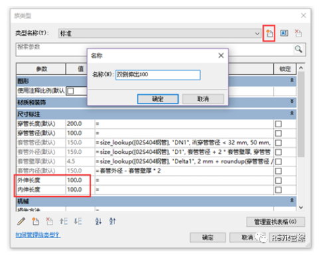
Task: Collapse the 尺寸标注 parameter group
Action: point(292,113)
